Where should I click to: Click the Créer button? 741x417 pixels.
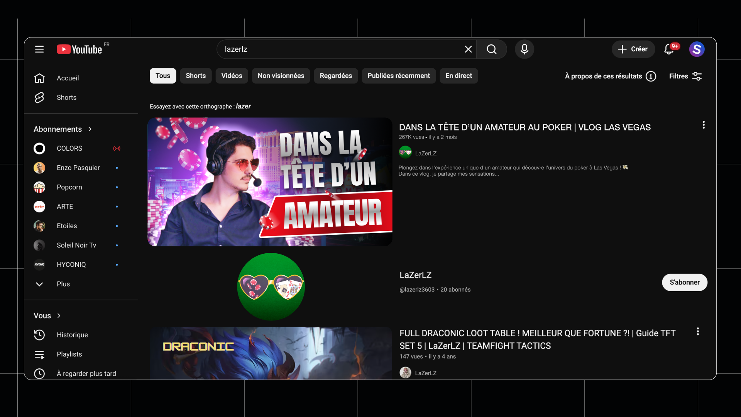pyautogui.click(x=633, y=49)
